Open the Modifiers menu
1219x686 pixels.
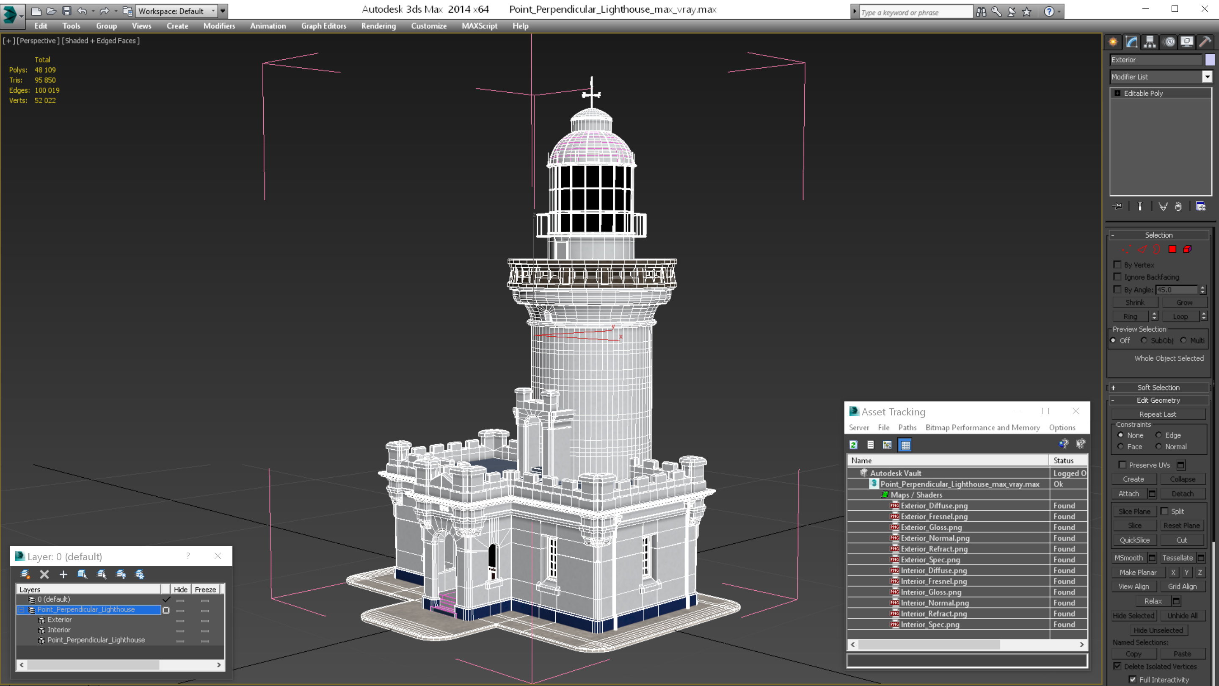(219, 26)
